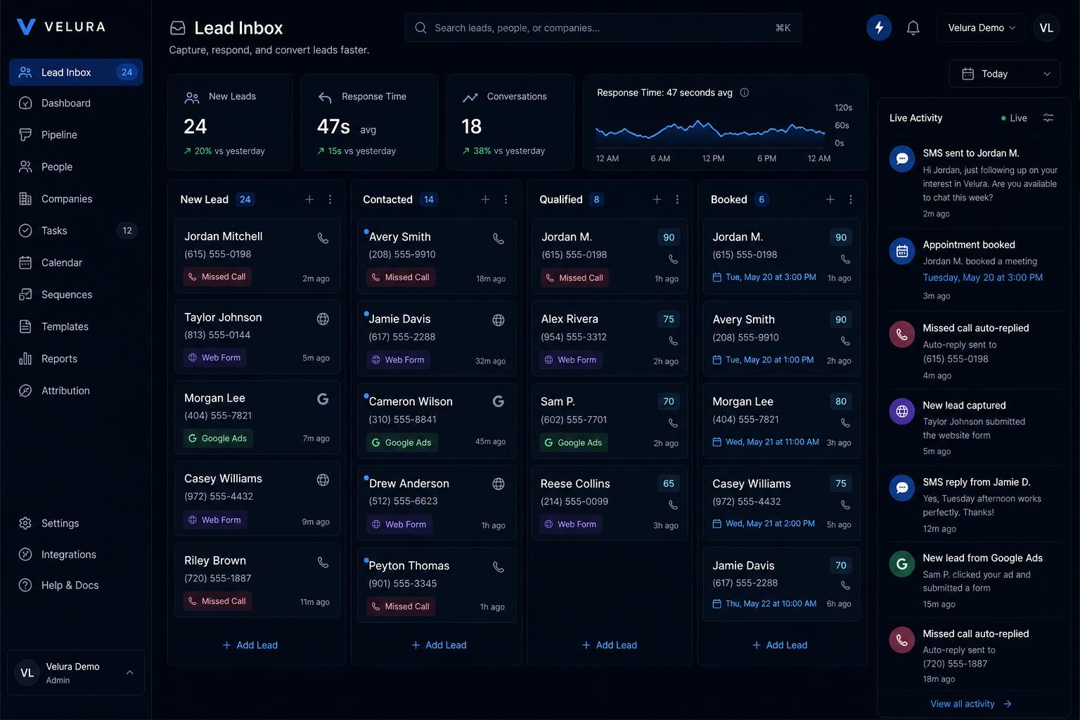This screenshot has height=720, width=1080.
Task: Click globe icon on Drew Anderson card
Action: coord(499,484)
